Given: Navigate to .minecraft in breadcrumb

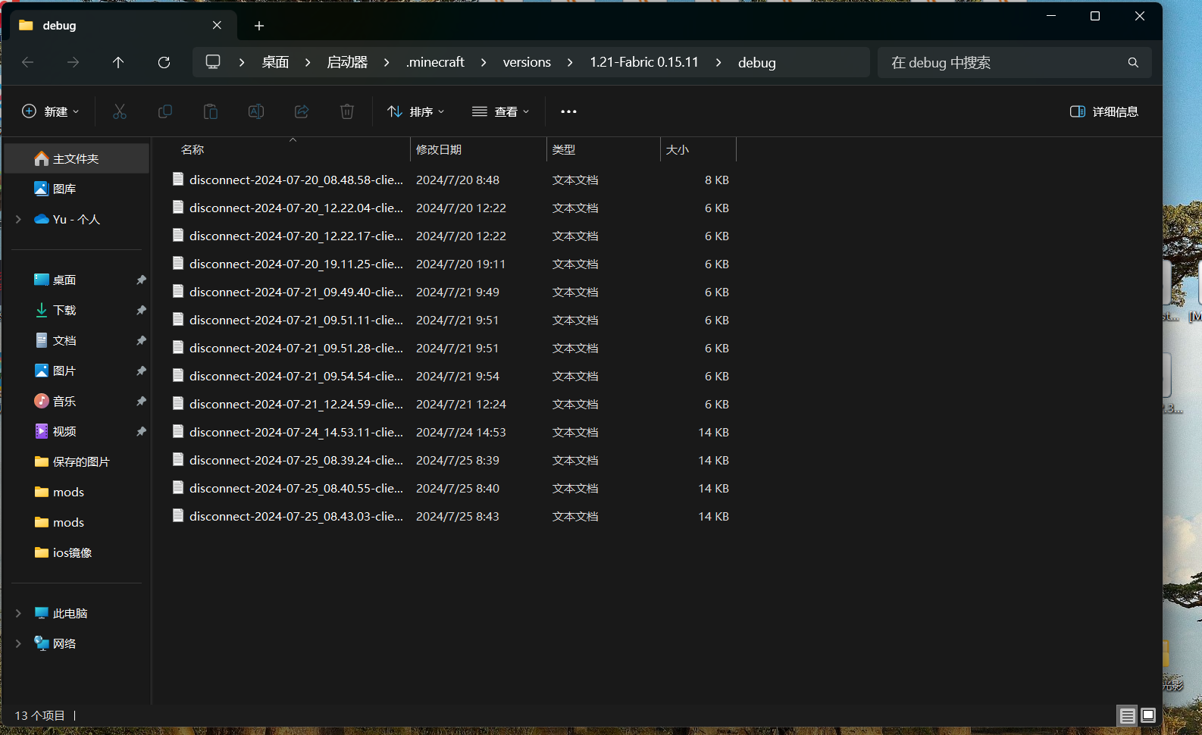Looking at the screenshot, I should click(x=435, y=62).
